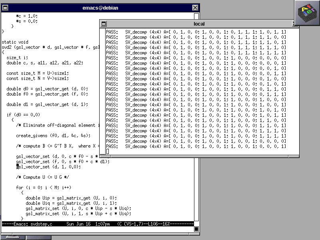The height and width of the screenshot is (240, 320).
Task: Open the emacs window menu button
Action: coord(5,8)
